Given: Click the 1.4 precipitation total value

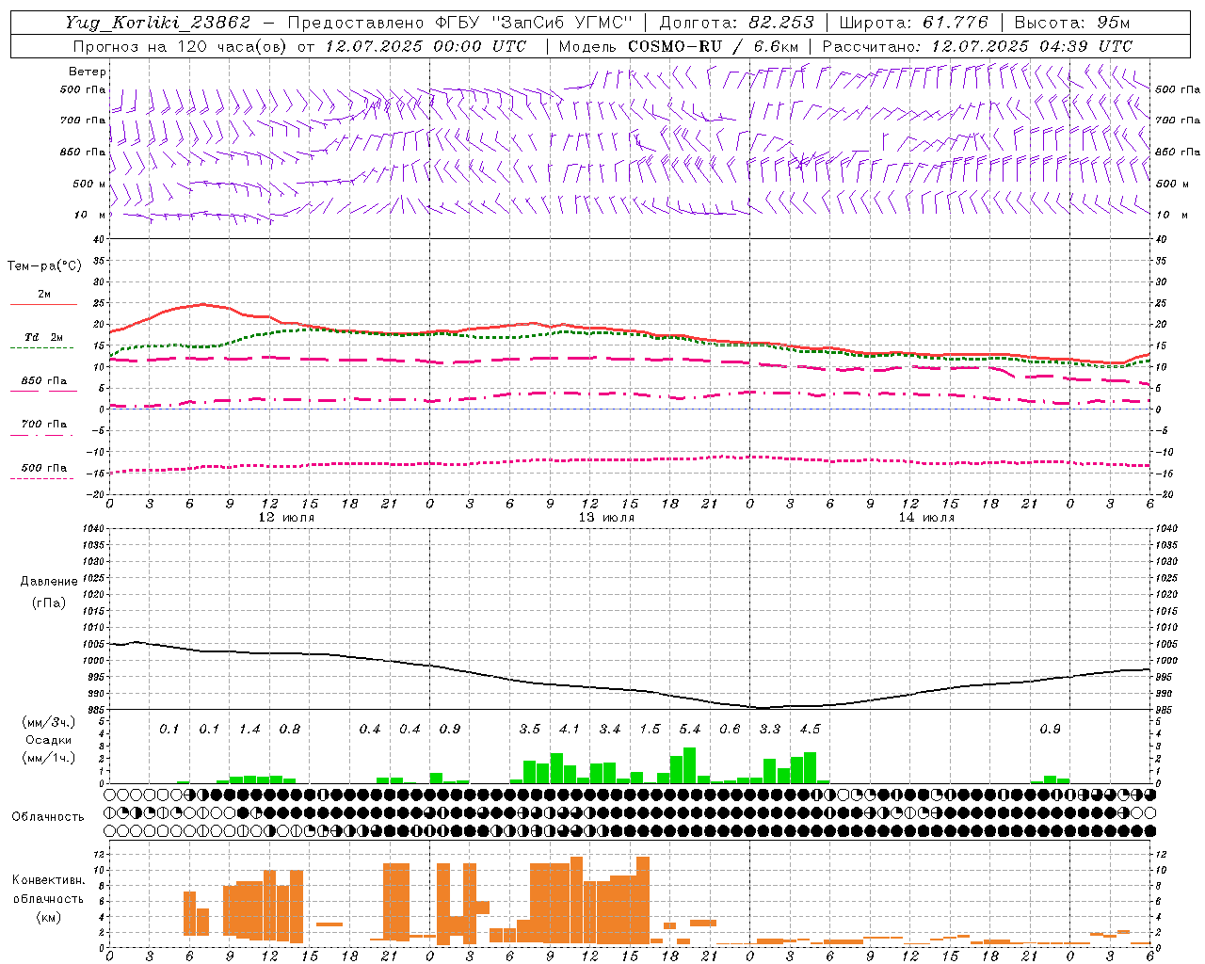Looking at the screenshot, I should [249, 730].
